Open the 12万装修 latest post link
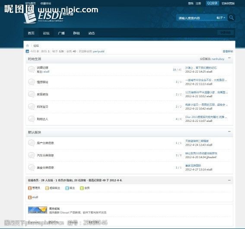The height and width of the screenshot is (229, 245). pos(207,92)
